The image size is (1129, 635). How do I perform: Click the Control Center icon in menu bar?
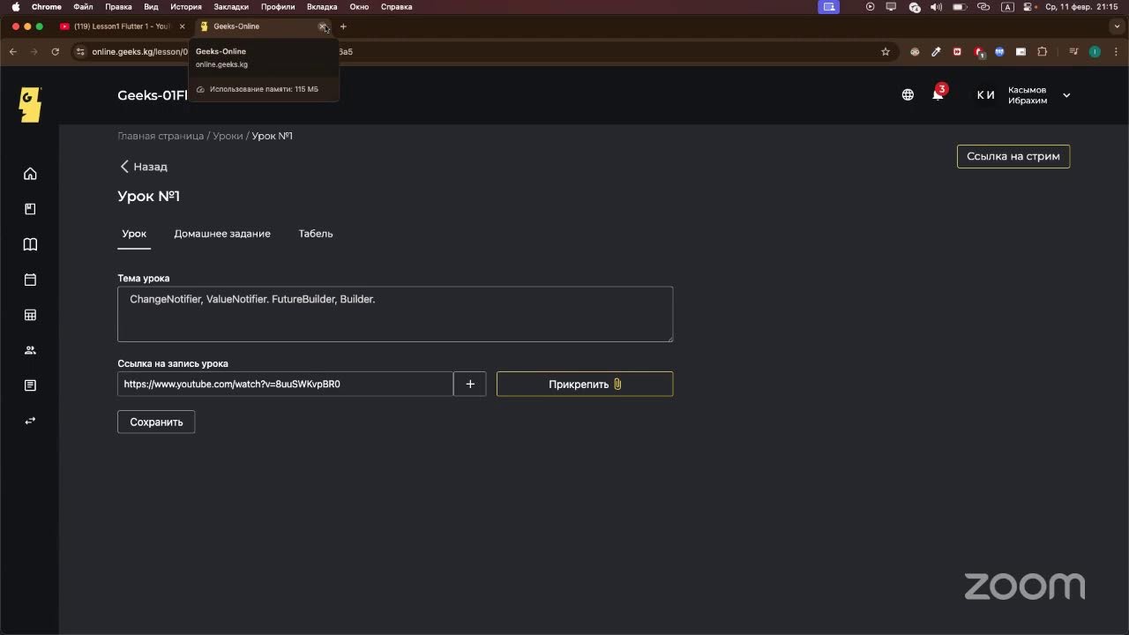coord(1028,7)
